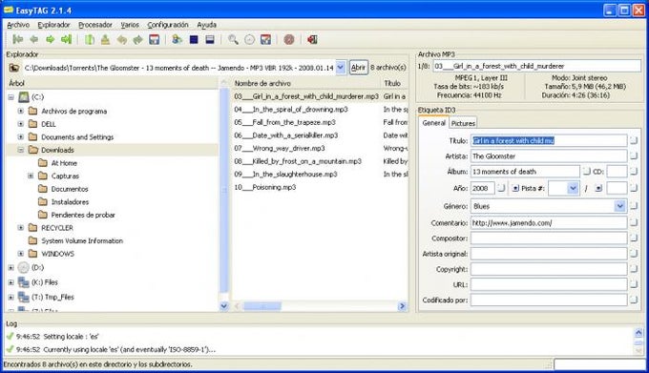This screenshot has height=373, width=649.
Task: Click the Comentario input field
Action: [549, 223]
